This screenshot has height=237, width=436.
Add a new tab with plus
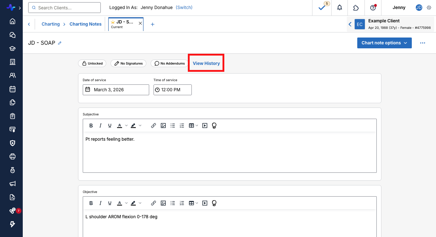tap(152, 24)
